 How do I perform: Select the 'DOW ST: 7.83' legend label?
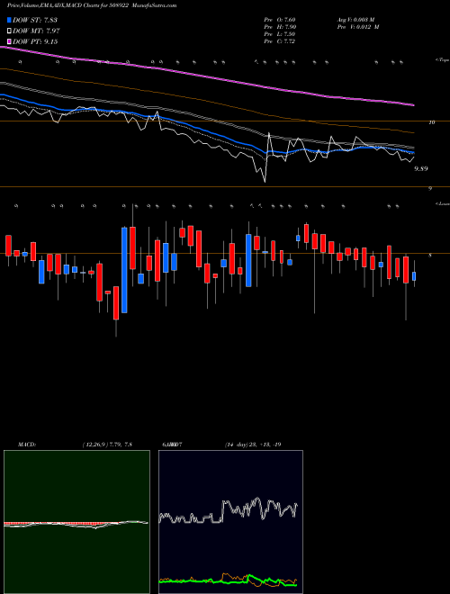point(35,20)
